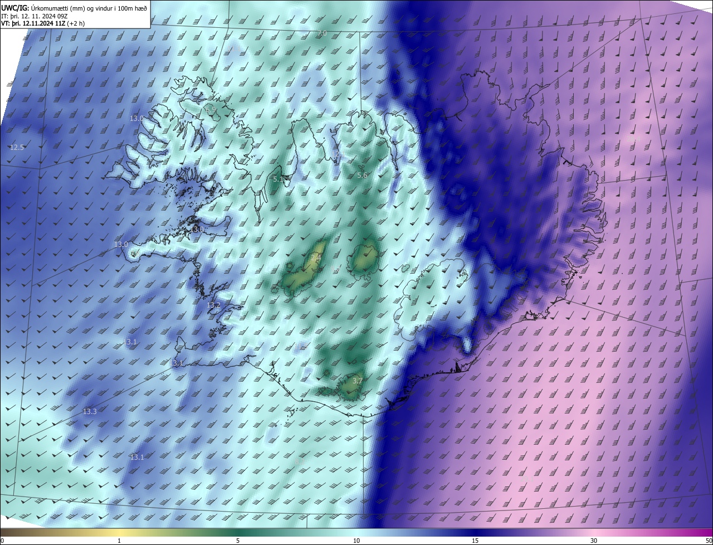Click the 1 tick on the colour scale
The width and height of the screenshot is (713, 545).
point(119,541)
